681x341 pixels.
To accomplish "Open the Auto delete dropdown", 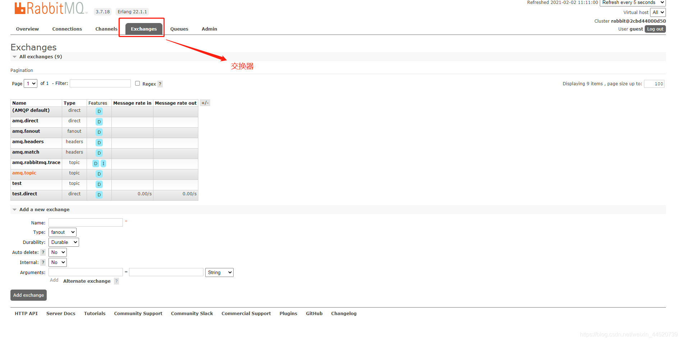I will click(x=57, y=252).
